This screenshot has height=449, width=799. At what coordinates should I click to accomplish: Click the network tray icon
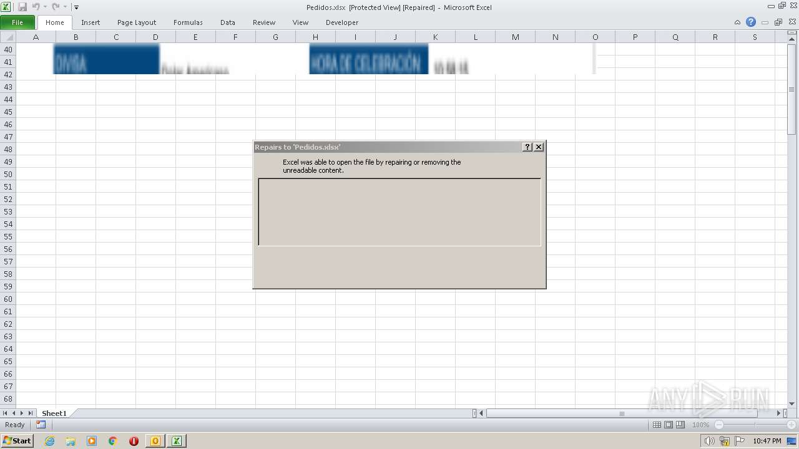click(x=725, y=441)
